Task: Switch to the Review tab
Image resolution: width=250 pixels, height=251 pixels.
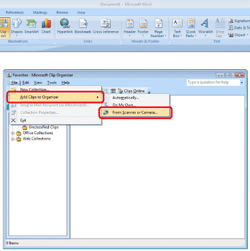Action: pos(62,13)
